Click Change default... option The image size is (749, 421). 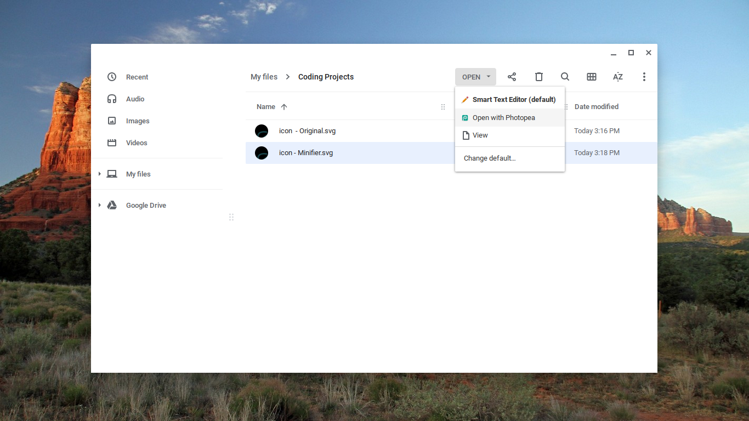489,158
